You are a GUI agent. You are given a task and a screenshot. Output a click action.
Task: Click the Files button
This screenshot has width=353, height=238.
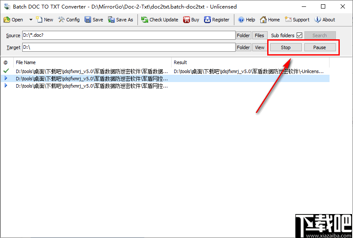(x=260, y=35)
